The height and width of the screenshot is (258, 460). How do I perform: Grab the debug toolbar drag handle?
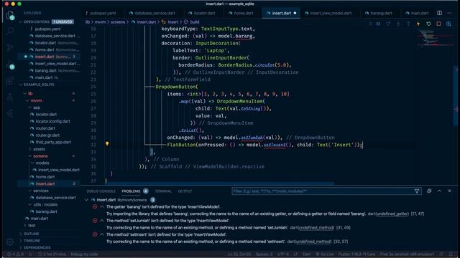tap(370, 24)
